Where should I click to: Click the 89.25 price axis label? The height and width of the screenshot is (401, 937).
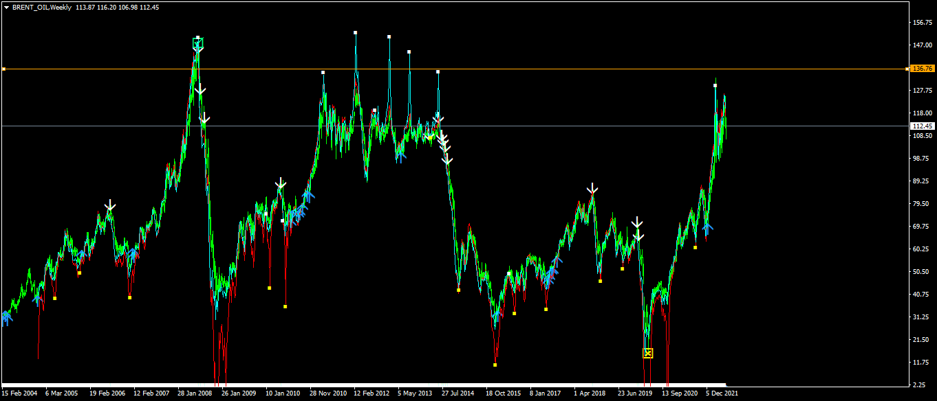922,181
